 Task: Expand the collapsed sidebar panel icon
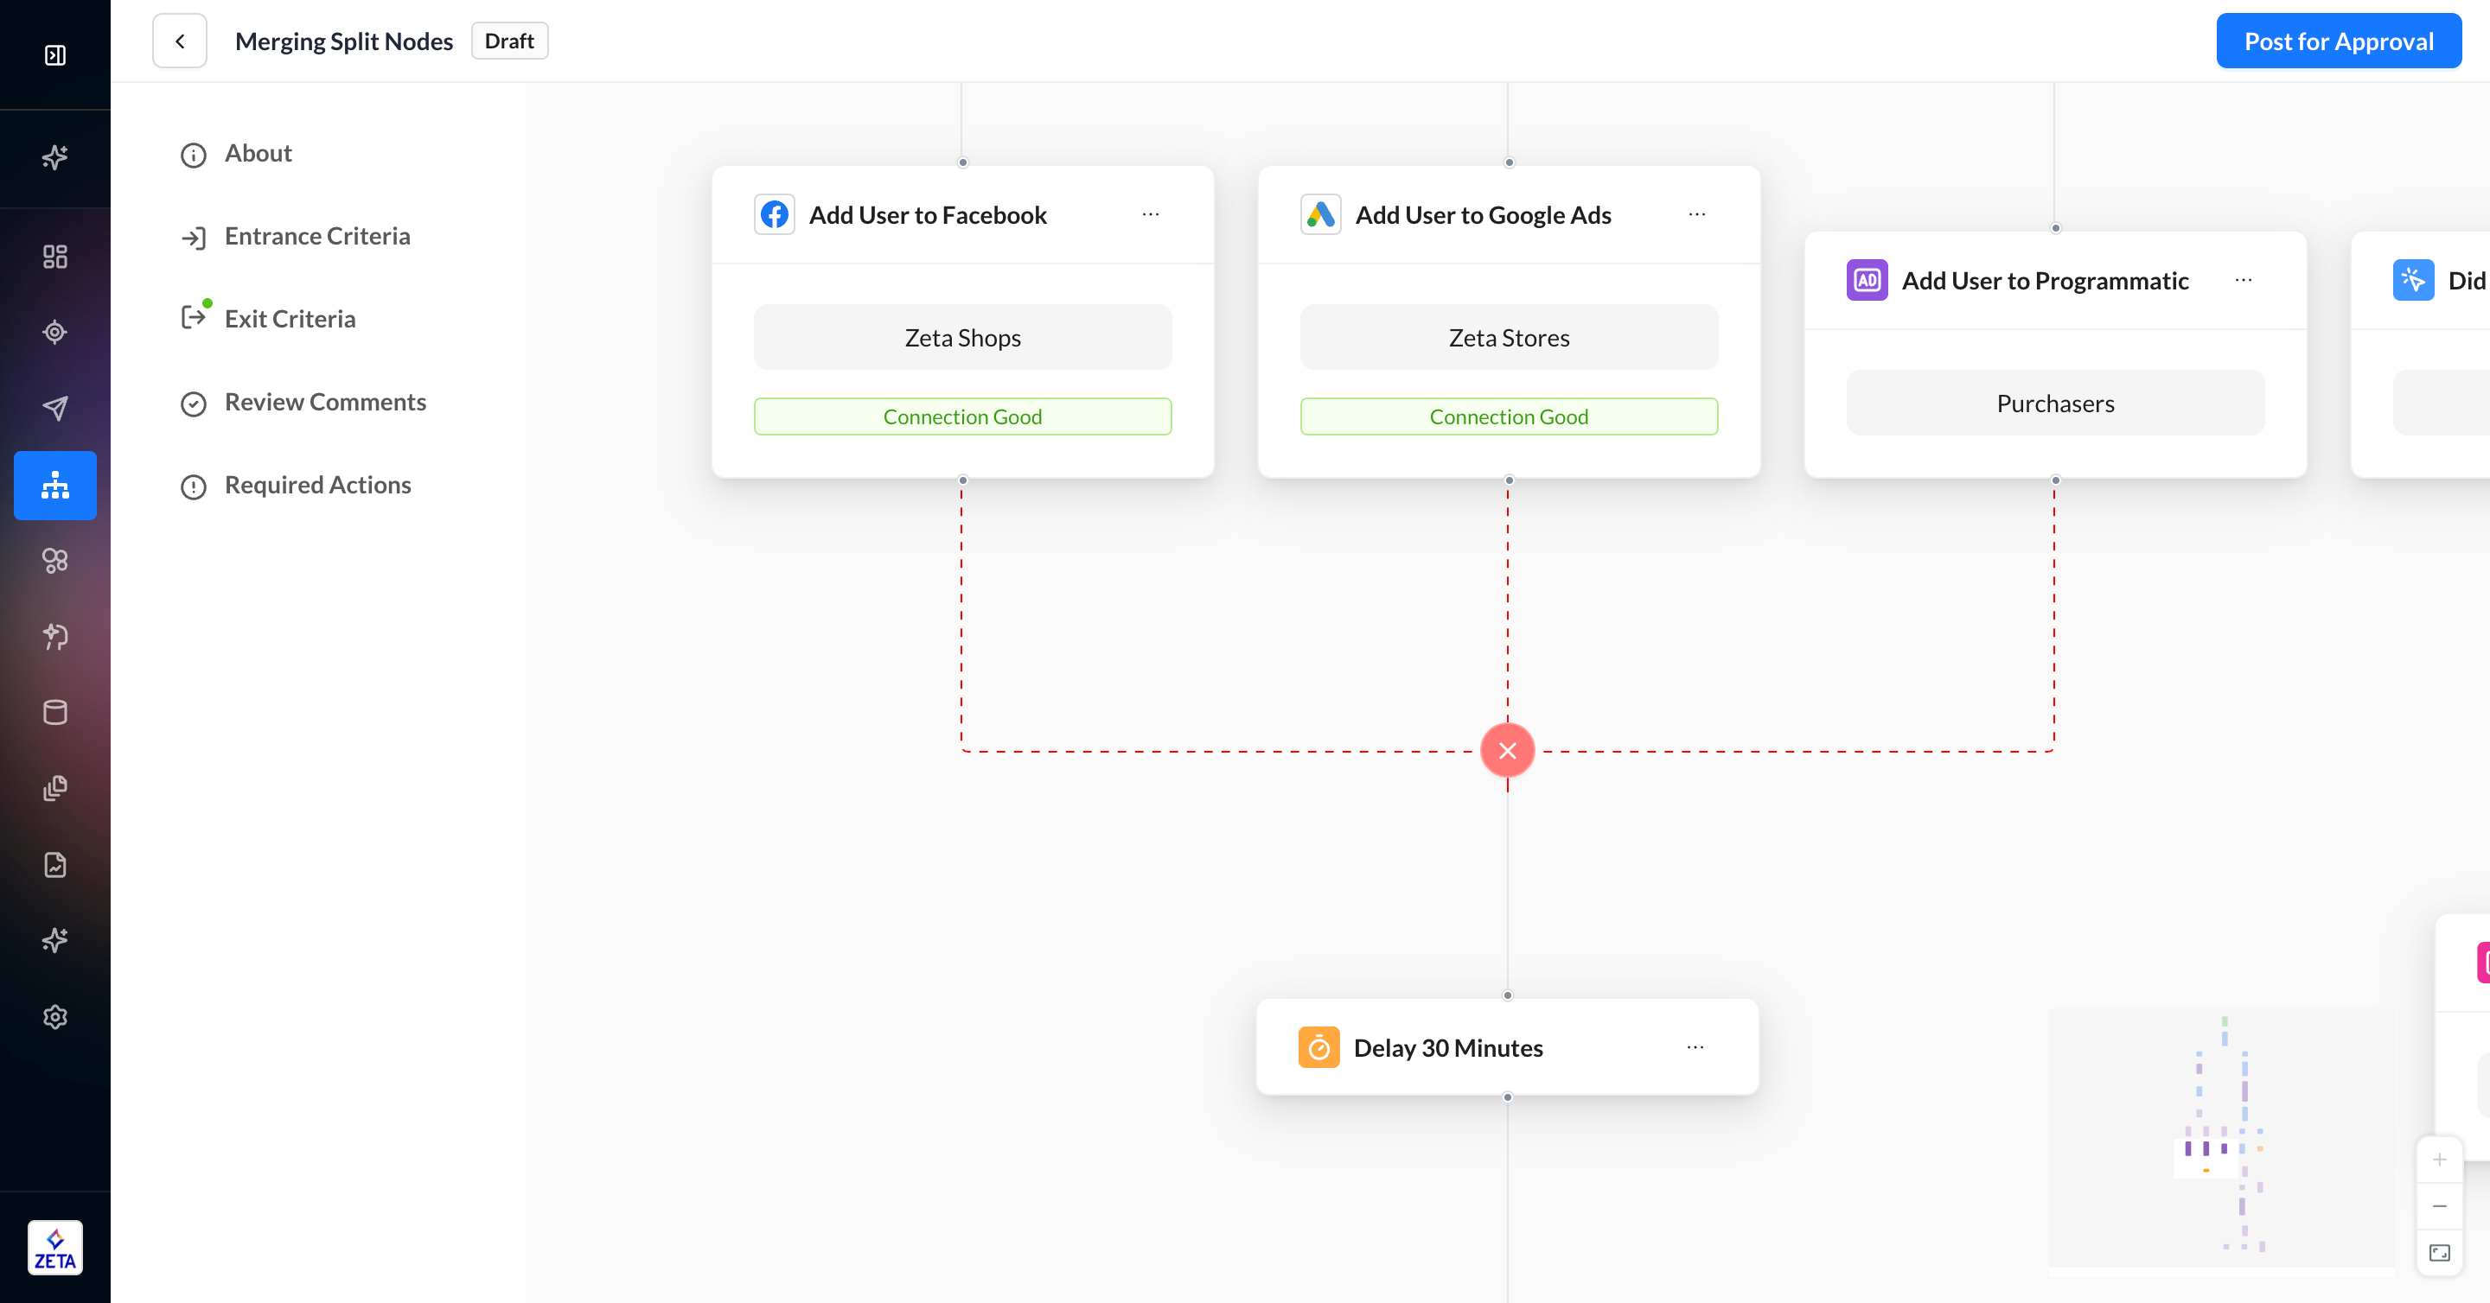pyautogui.click(x=55, y=55)
